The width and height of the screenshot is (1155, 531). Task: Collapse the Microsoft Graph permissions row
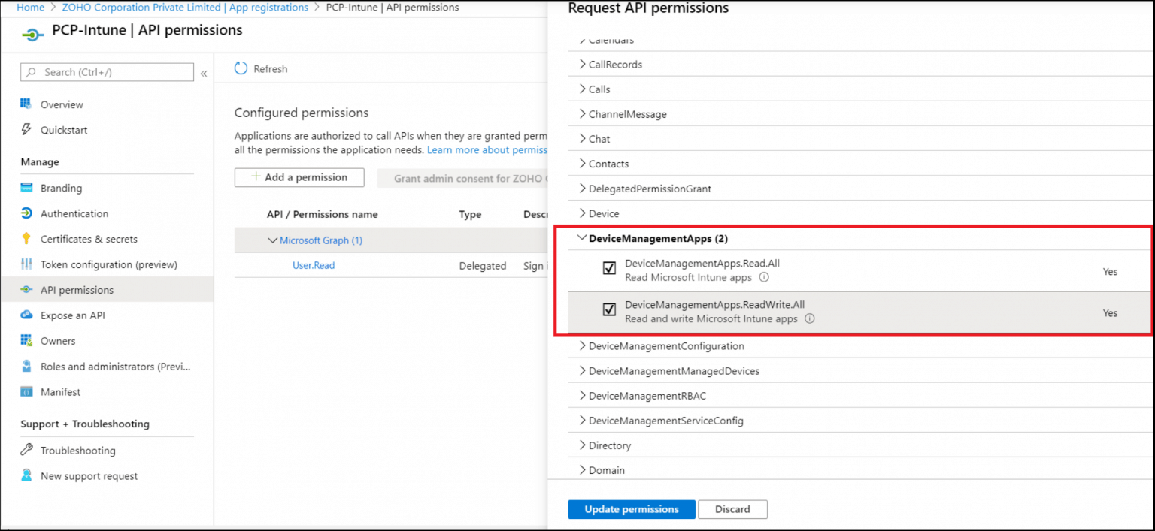(x=272, y=240)
